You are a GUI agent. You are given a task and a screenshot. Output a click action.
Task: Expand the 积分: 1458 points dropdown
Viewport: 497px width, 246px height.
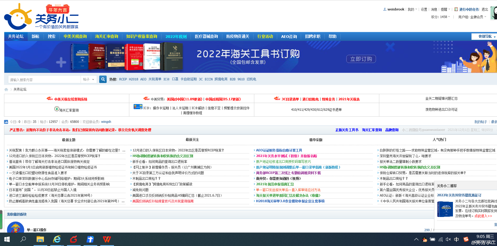click(441, 17)
